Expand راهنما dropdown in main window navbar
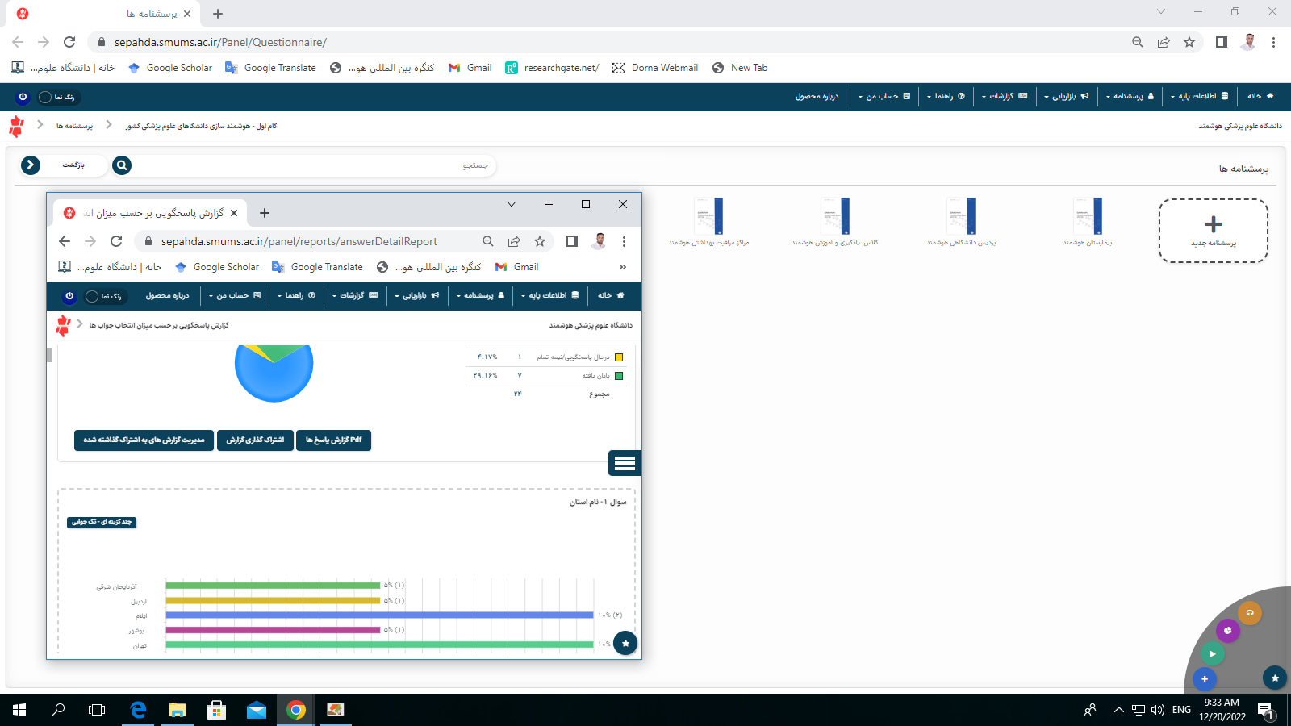1291x726 pixels. 946,96
